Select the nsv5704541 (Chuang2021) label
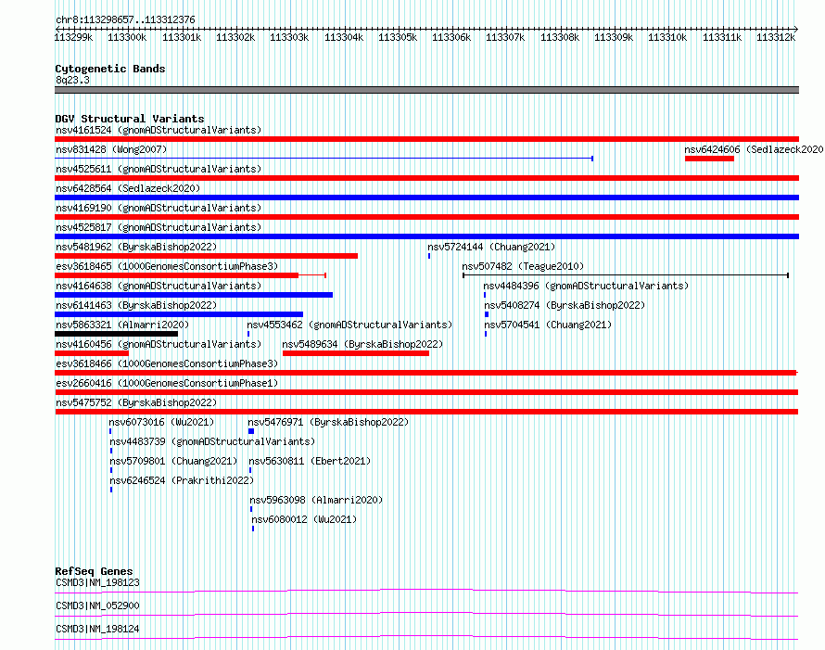 click(548, 325)
